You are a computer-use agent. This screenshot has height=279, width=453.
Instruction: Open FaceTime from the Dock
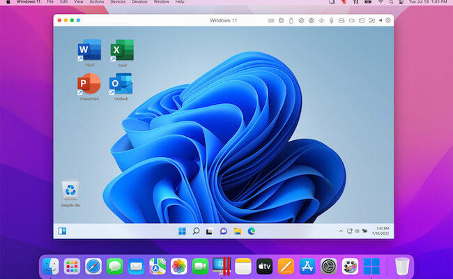pyautogui.click(x=200, y=266)
